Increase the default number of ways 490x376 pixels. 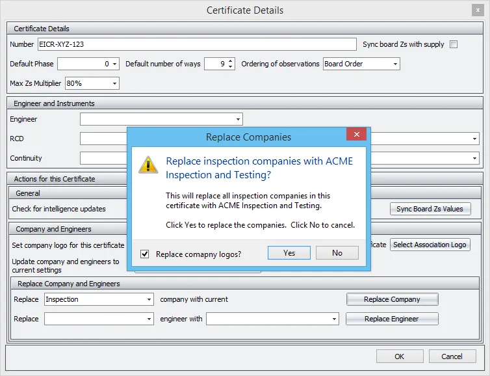pos(230,61)
